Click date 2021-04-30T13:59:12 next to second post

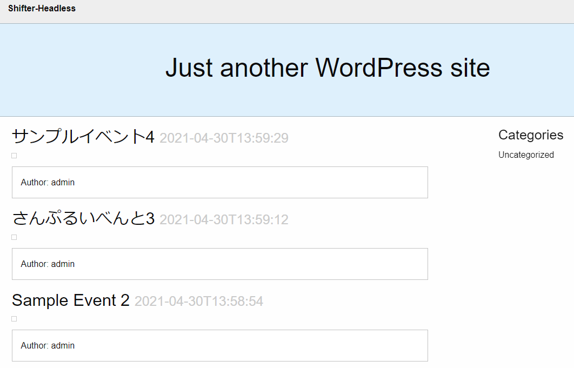click(x=224, y=220)
